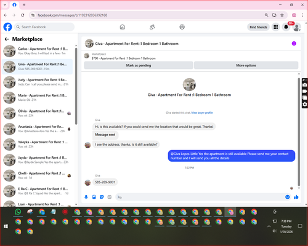Open the Facebook menu grid icon

[276, 27]
